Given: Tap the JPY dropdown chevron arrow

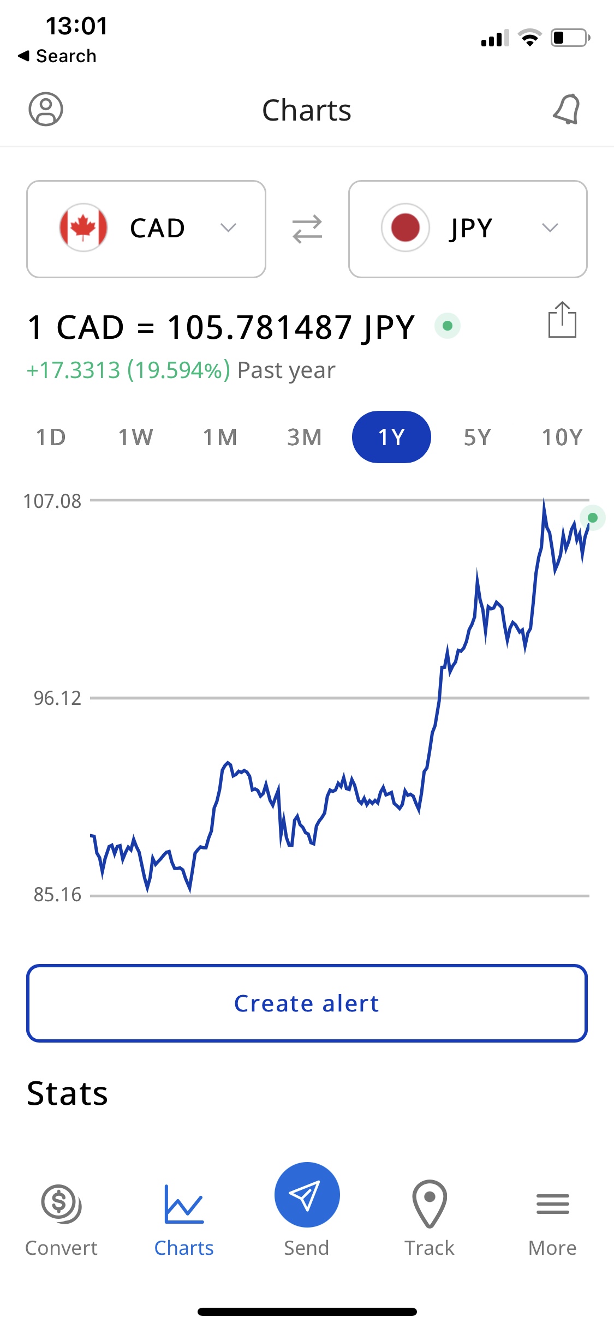Looking at the screenshot, I should [550, 228].
